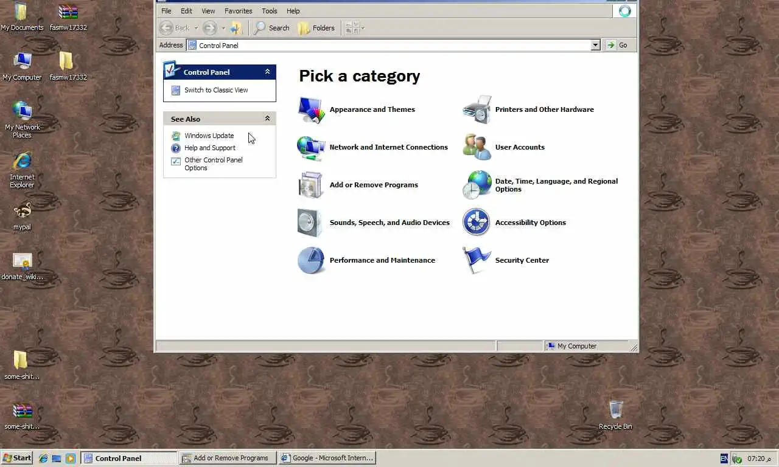
Task: Click the Forward arrow toolbar button
Action: tap(210, 28)
